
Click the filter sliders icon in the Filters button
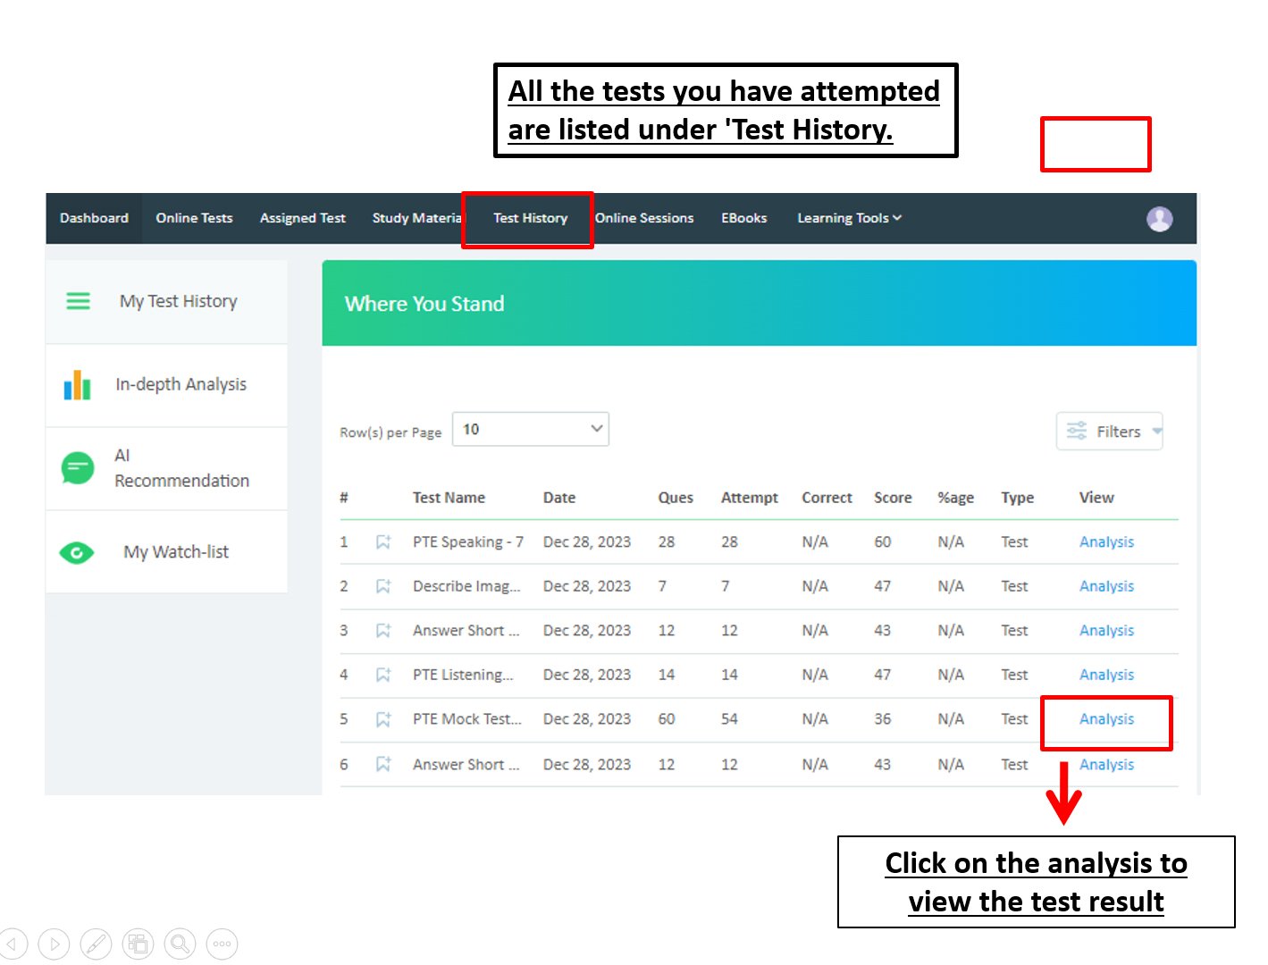(x=1077, y=431)
